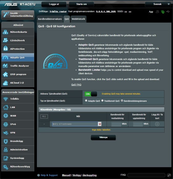Switch to the QoS tab
Screen dimensions: 173x179
67,19
